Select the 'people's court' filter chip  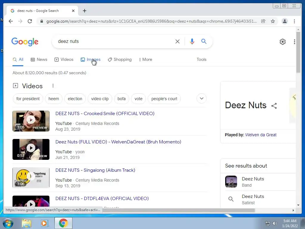(x=164, y=99)
